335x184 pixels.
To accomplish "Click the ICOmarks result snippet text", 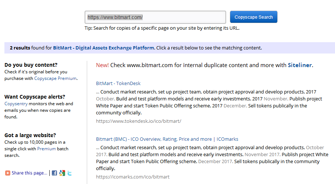I will click(212, 158).
